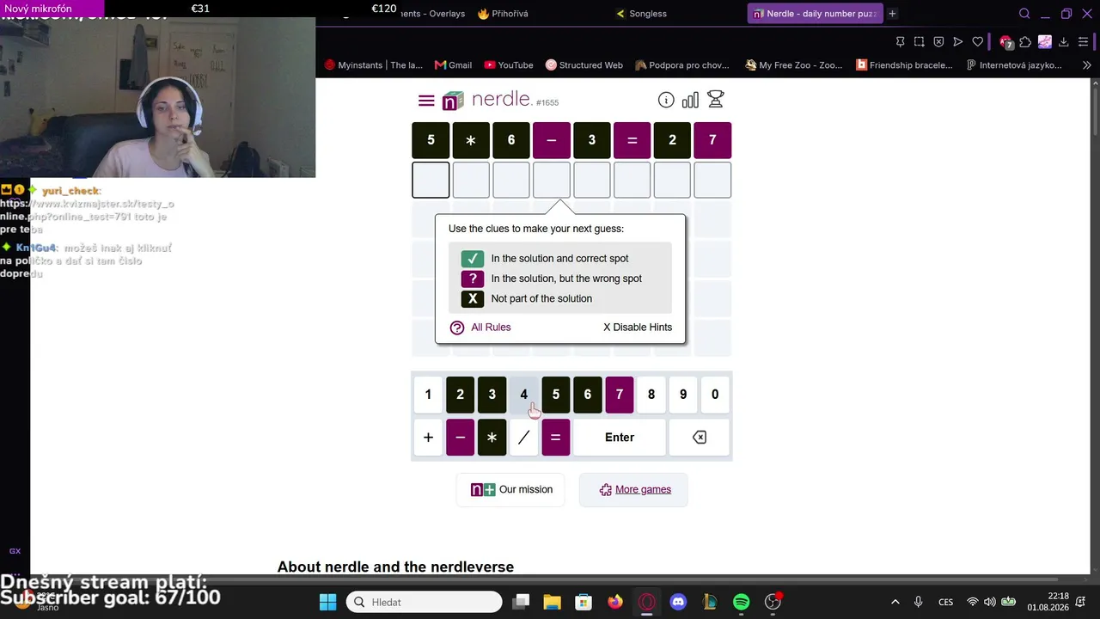Image resolution: width=1100 pixels, height=619 pixels.
Task: Open OBS Studio from the taskbar
Action: (773, 602)
